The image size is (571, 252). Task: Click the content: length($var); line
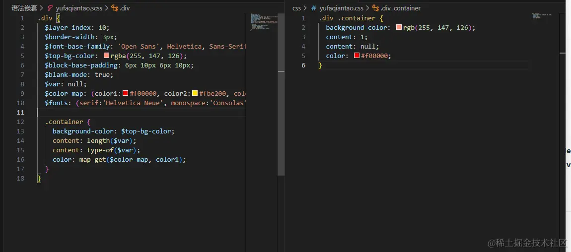point(94,141)
